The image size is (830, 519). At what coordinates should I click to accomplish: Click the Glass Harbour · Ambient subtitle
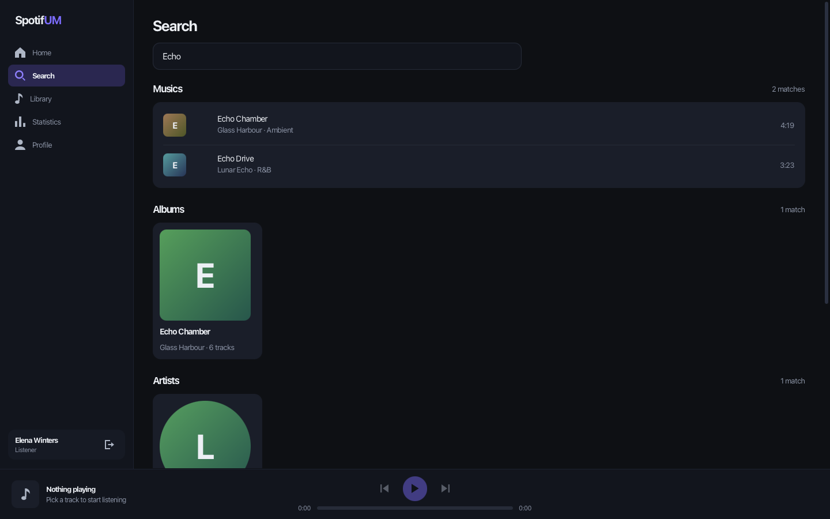coord(255,130)
